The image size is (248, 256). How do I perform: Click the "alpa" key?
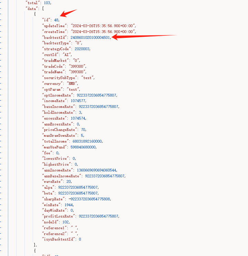[x=48, y=187]
